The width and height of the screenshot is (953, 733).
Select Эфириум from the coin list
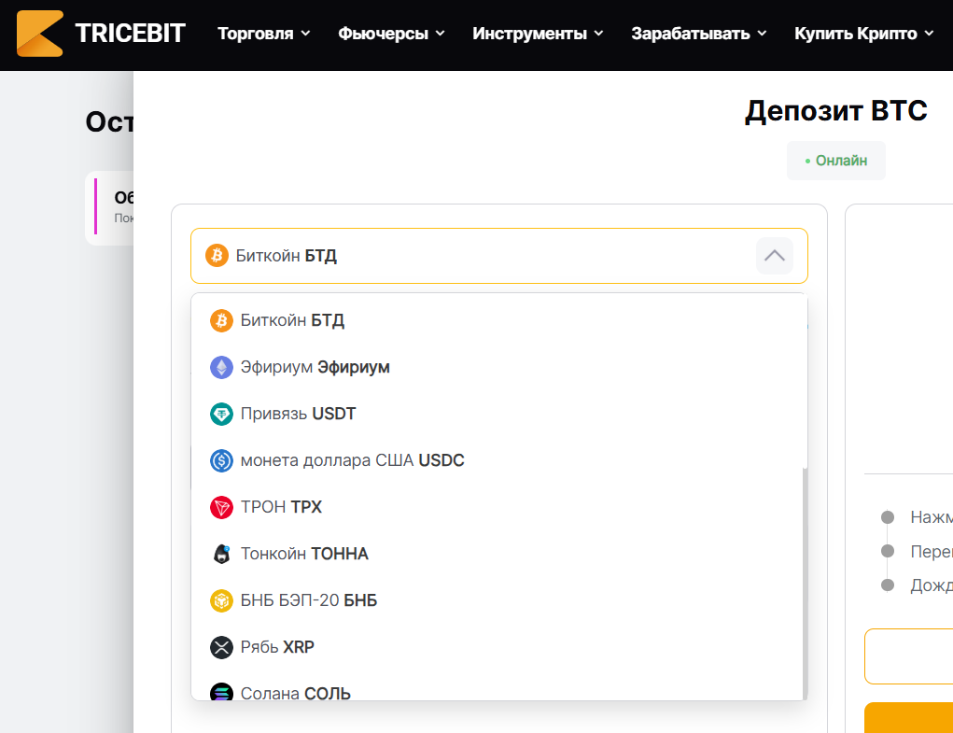[x=498, y=367]
